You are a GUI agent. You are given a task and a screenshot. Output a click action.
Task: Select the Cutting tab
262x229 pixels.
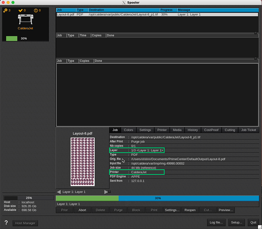230,130
